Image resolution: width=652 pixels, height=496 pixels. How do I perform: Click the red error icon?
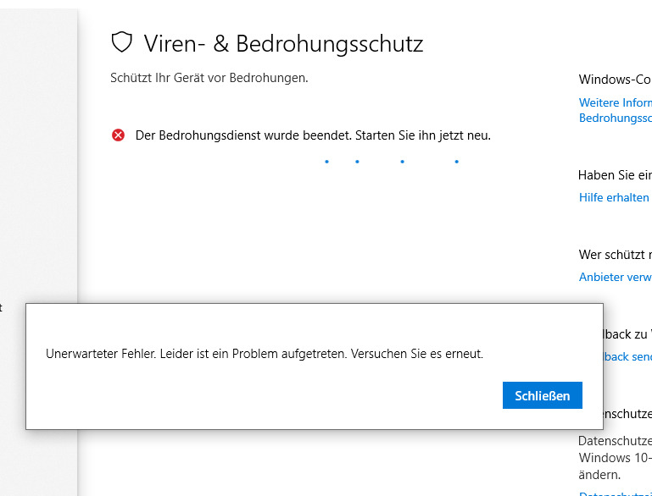coord(118,135)
